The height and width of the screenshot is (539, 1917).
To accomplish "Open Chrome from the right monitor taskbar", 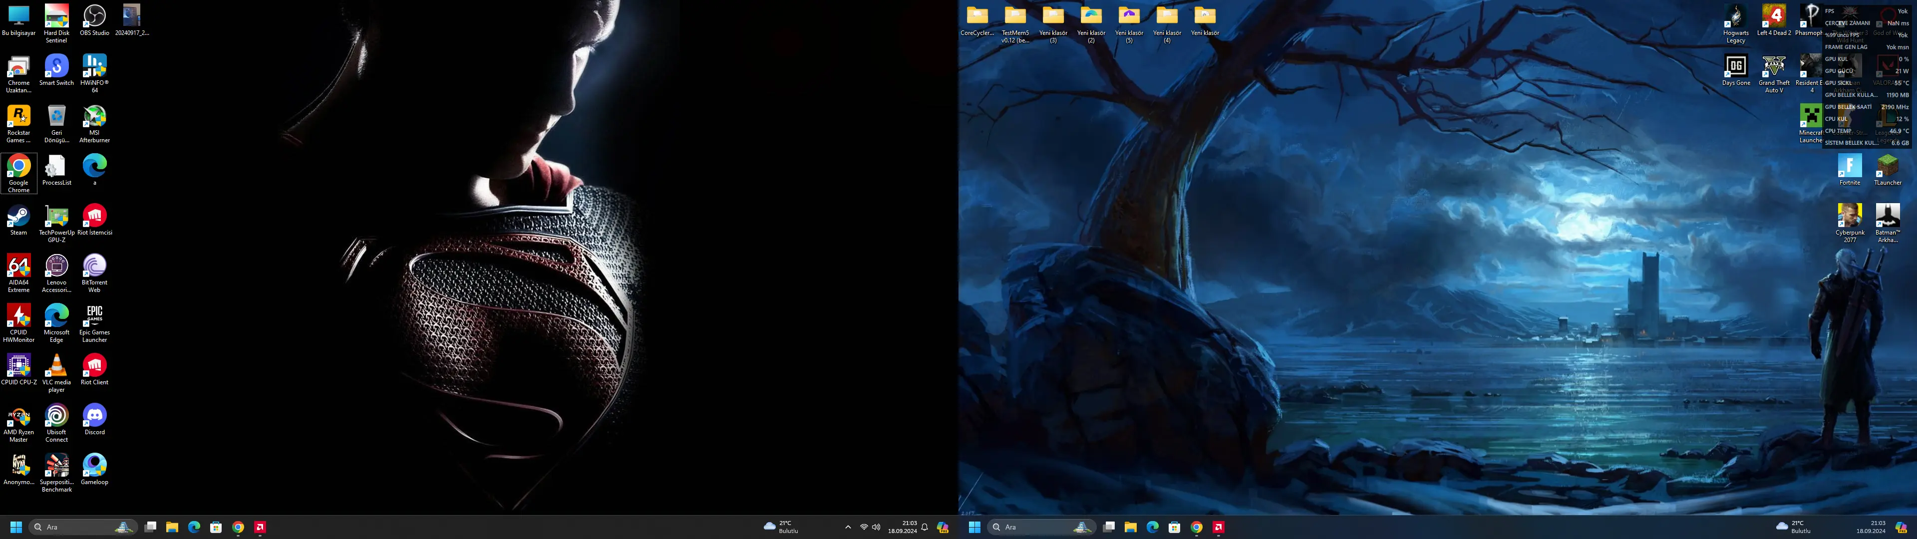I will [1197, 527].
